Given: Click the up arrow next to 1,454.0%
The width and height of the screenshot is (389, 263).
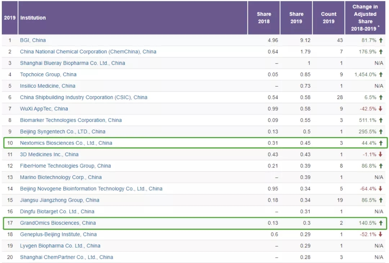Looking at the screenshot, I should pyautogui.click(x=381, y=75).
